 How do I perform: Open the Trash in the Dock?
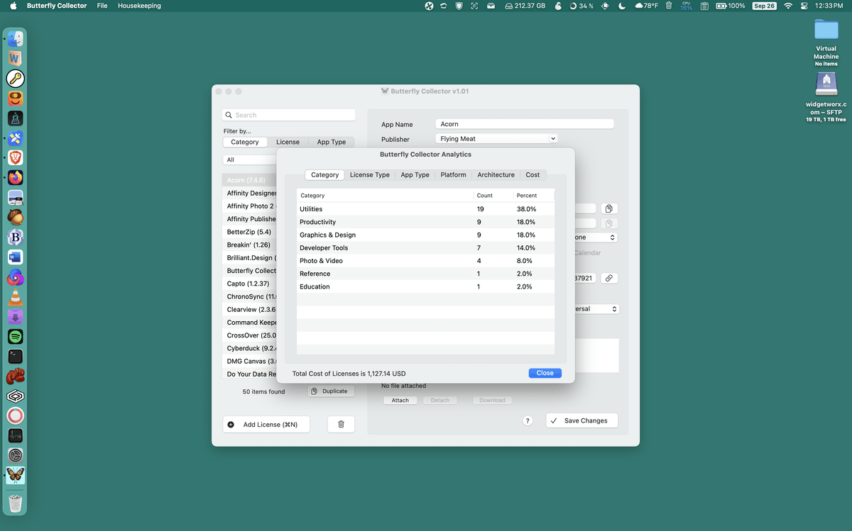point(16,503)
